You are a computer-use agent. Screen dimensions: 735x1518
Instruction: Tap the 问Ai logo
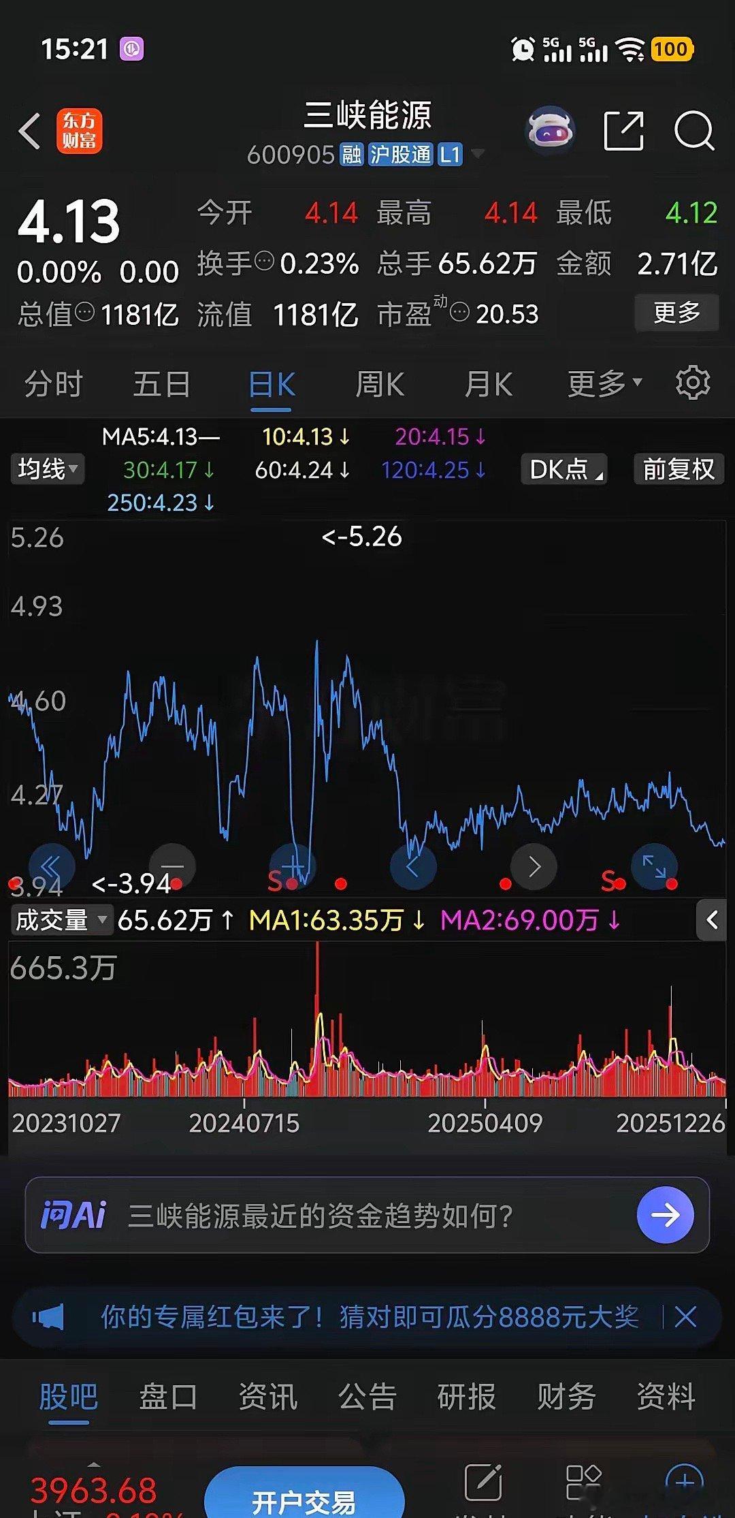point(73,1215)
